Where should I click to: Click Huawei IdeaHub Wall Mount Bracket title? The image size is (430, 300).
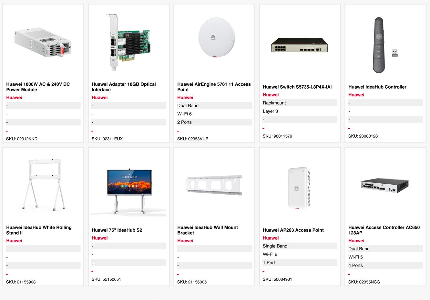pos(207,230)
